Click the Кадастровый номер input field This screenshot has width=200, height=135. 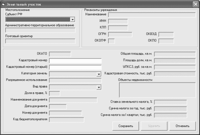tap(75, 60)
